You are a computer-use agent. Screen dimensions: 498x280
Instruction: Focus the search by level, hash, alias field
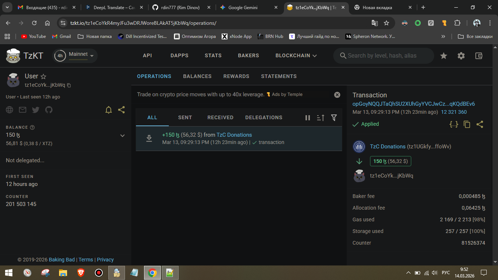tap(384, 55)
